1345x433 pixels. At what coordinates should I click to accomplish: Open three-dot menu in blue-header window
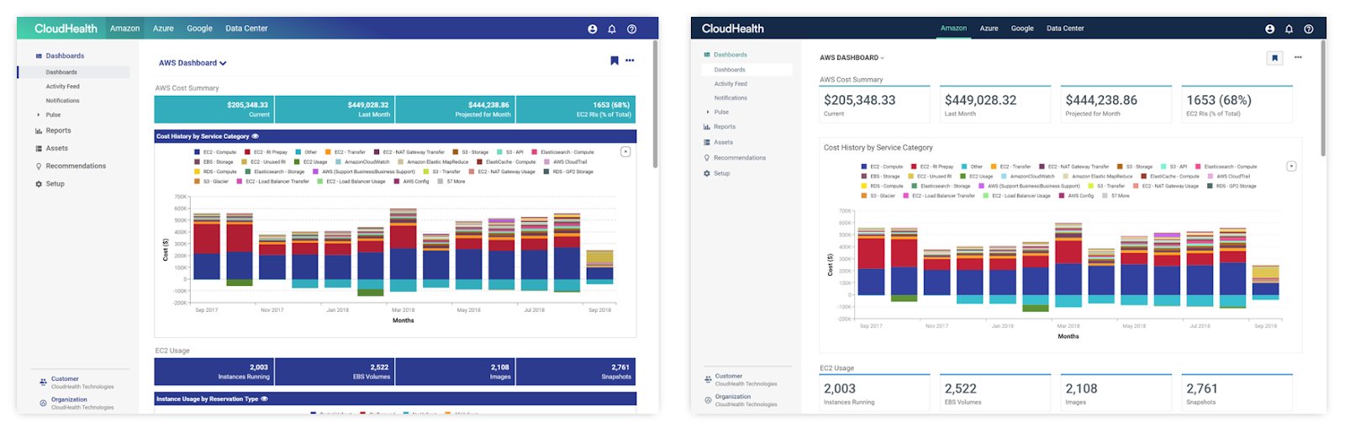(x=630, y=61)
